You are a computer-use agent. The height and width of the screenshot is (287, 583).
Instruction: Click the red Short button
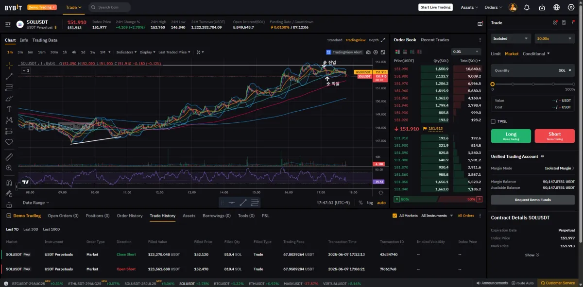pos(554,136)
